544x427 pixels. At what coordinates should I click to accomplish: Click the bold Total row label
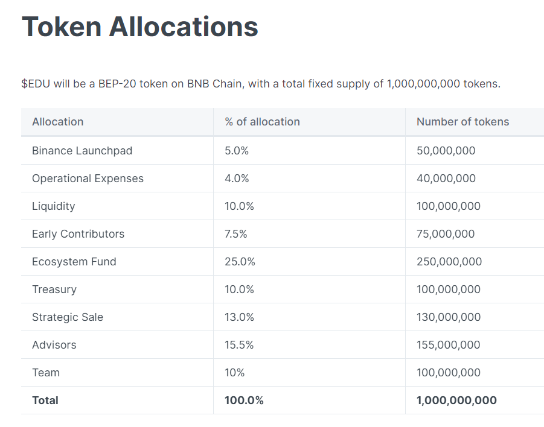point(45,400)
